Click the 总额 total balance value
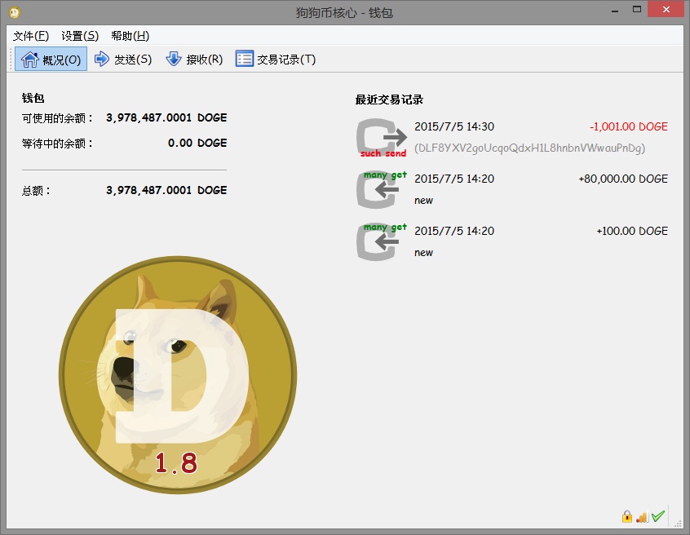 pos(166,191)
